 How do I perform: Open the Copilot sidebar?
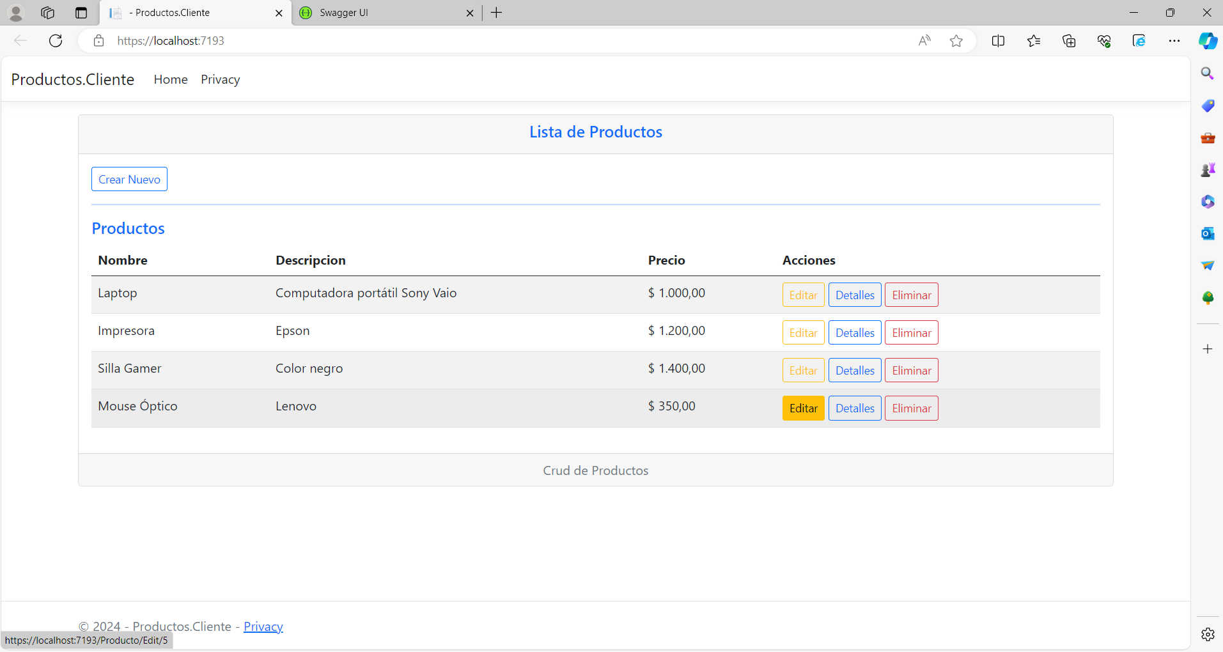pyautogui.click(x=1208, y=40)
